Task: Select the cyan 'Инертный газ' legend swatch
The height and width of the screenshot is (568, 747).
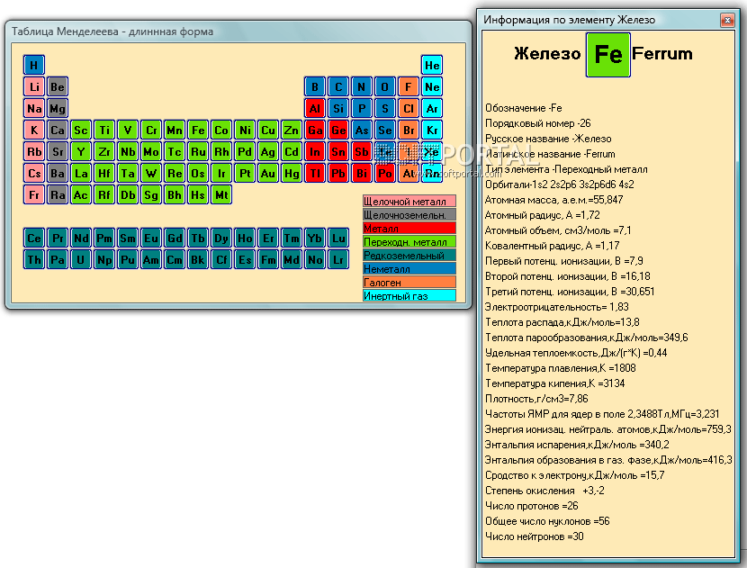Action: click(409, 295)
